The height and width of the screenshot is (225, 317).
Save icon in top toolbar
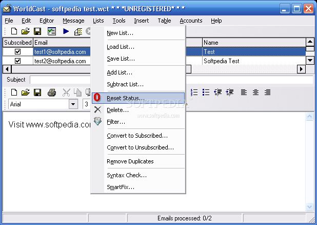[x=37, y=31]
